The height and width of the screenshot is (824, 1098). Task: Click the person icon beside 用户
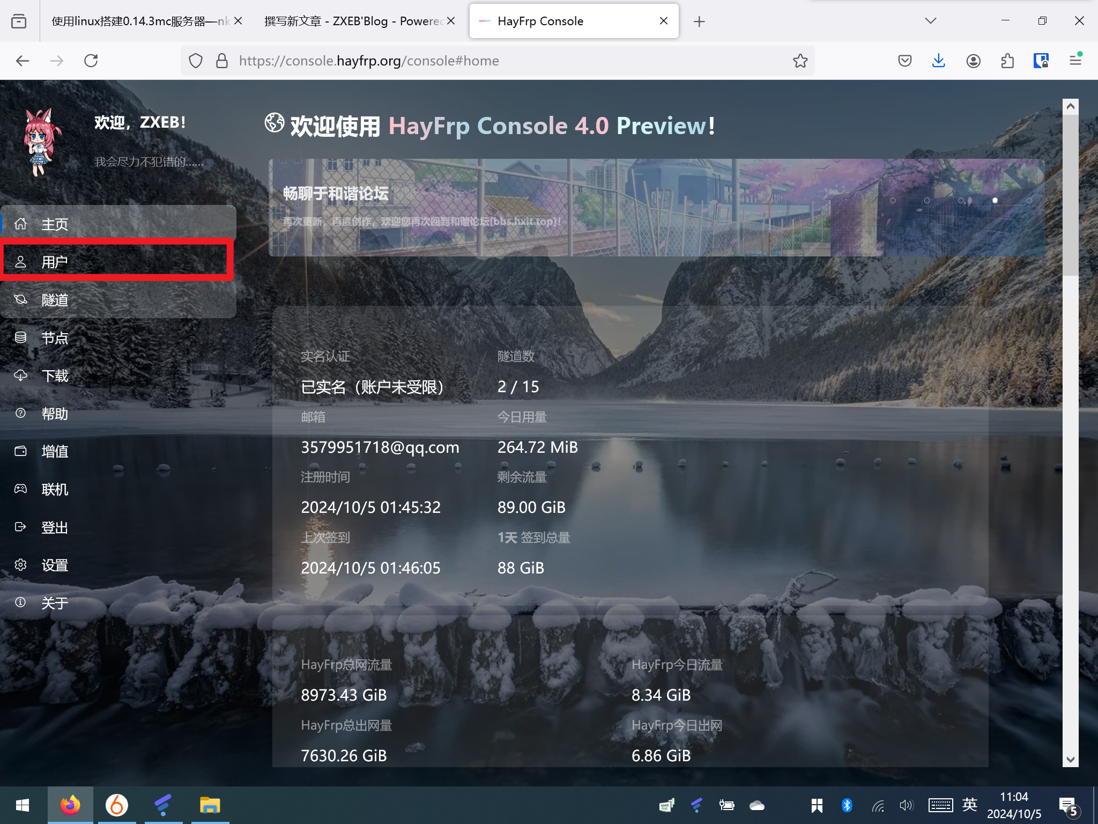pos(20,262)
